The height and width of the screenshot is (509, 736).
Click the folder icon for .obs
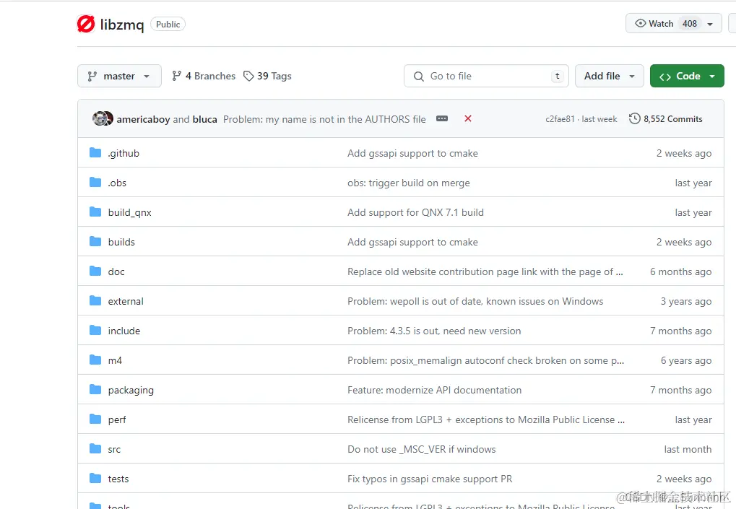[95, 183]
